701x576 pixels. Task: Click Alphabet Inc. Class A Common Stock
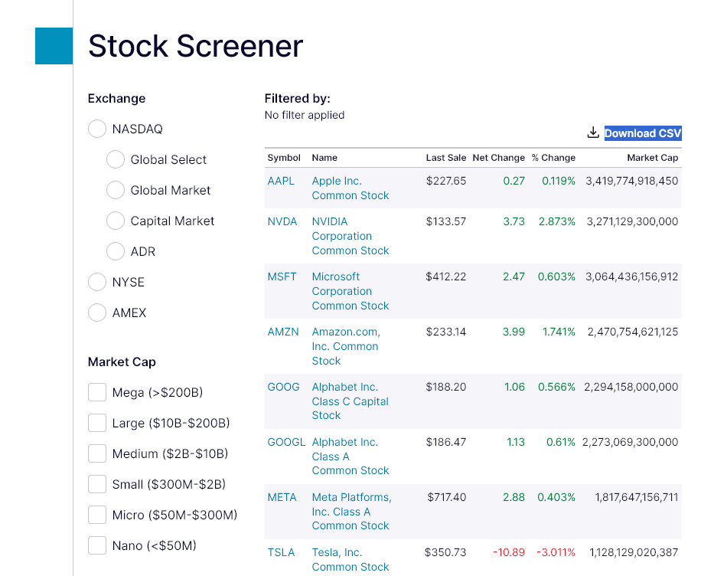350,456
